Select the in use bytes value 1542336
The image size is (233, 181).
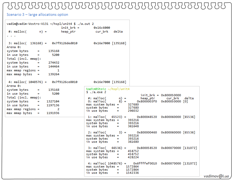click(132, 173)
